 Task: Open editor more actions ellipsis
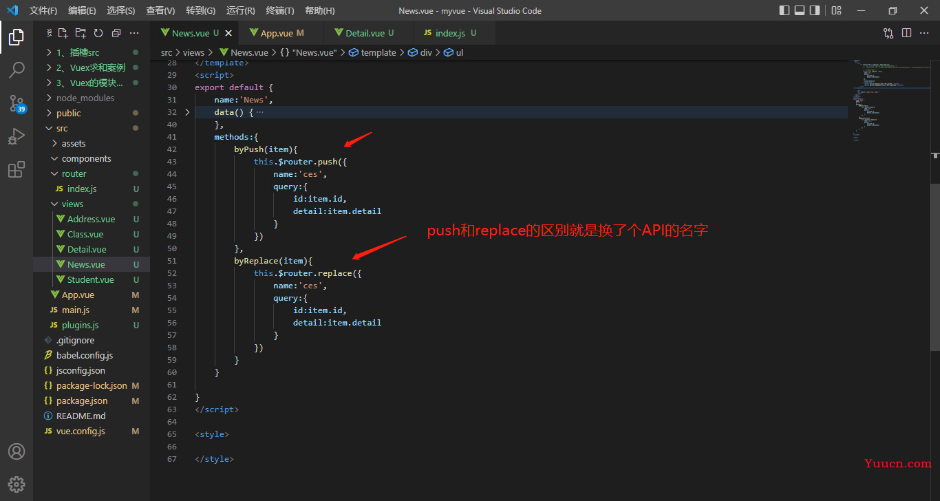[924, 33]
